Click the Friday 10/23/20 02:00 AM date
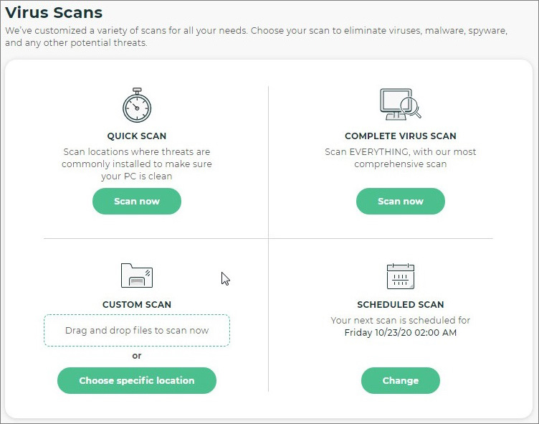 [401, 333]
